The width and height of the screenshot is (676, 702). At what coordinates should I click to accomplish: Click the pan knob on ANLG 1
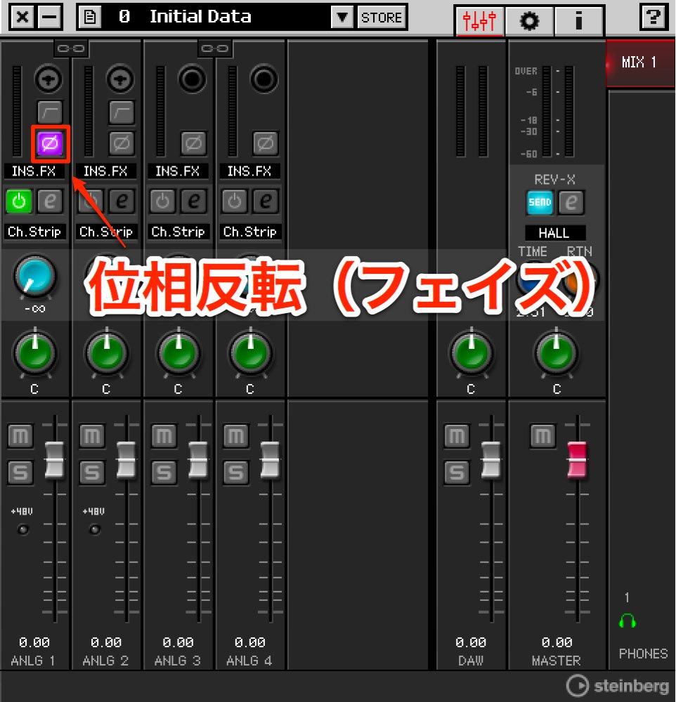[35, 354]
